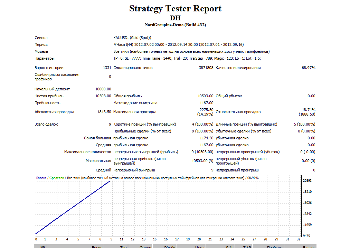This screenshot has width=350, height=248.
Task: Click the Самая большая label
Action: click(97, 138)
